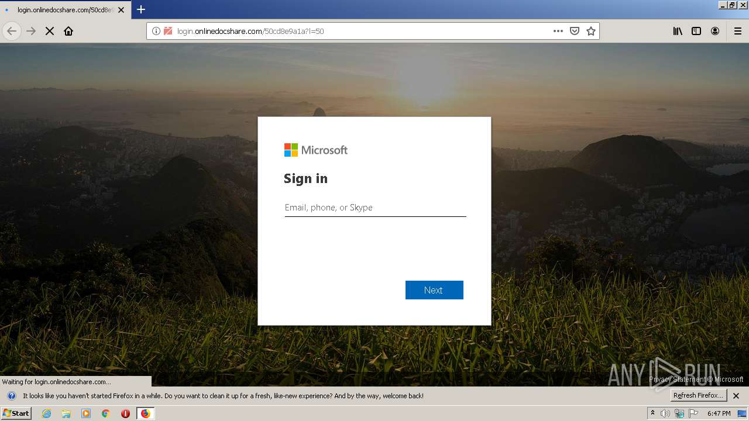Image resolution: width=749 pixels, height=421 pixels.
Task: Open the Privacy Statement link
Action: point(677,379)
